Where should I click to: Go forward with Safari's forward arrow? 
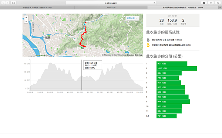click(7, 3)
